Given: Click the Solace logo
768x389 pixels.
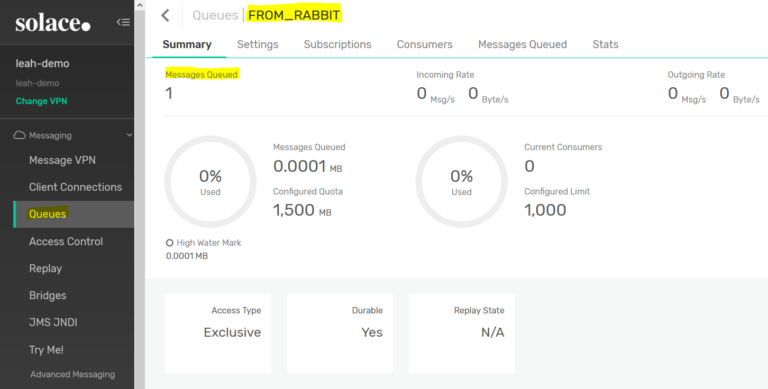Looking at the screenshot, I should pyautogui.click(x=52, y=22).
